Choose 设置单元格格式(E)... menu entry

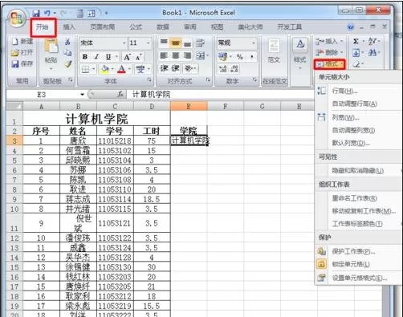tap(358, 278)
